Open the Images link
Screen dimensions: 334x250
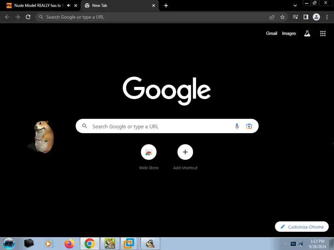(x=289, y=34)
